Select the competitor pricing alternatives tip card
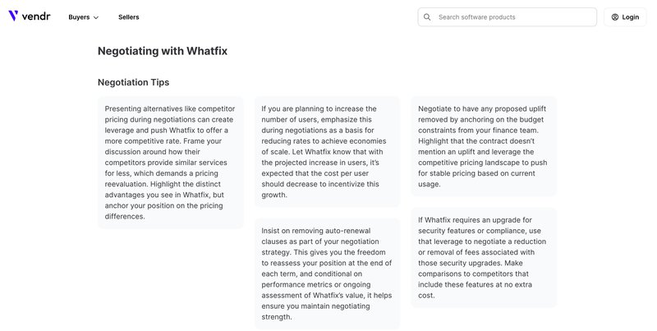The width and height of the screenshot is (657, 331). [x=170, y=163]
